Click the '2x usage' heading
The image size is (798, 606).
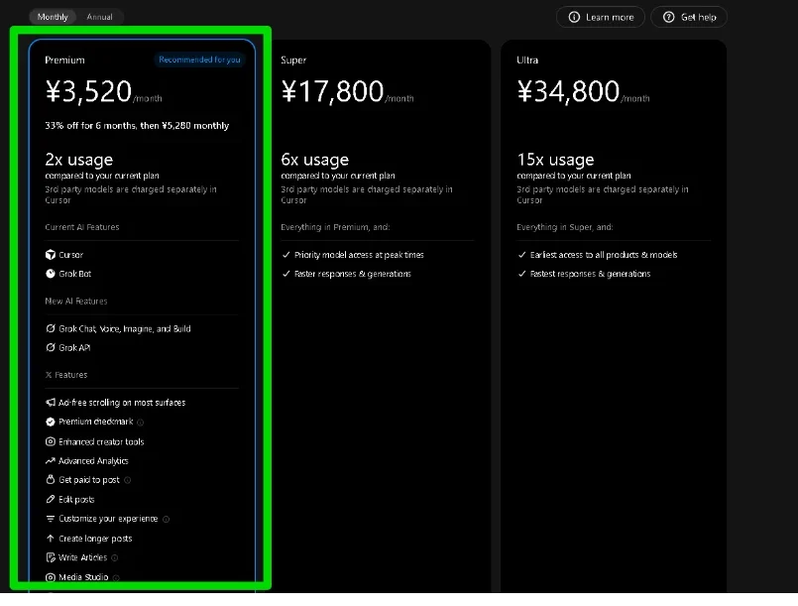pos(79,160)
